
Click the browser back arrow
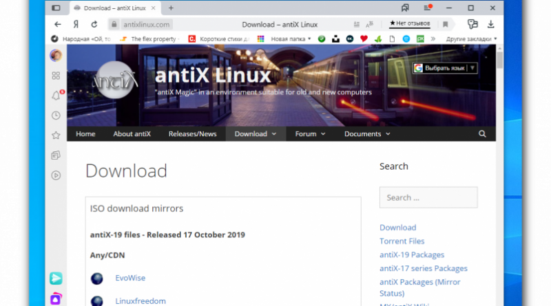pyautogui.click(x=56, y=24)
